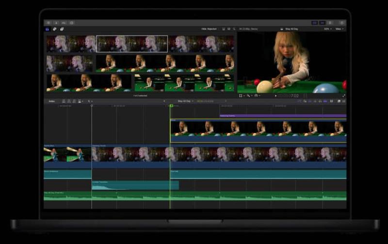Screen dimensions: 388x244
Task: Open the timeline Index
Action: tap(51, 101)
